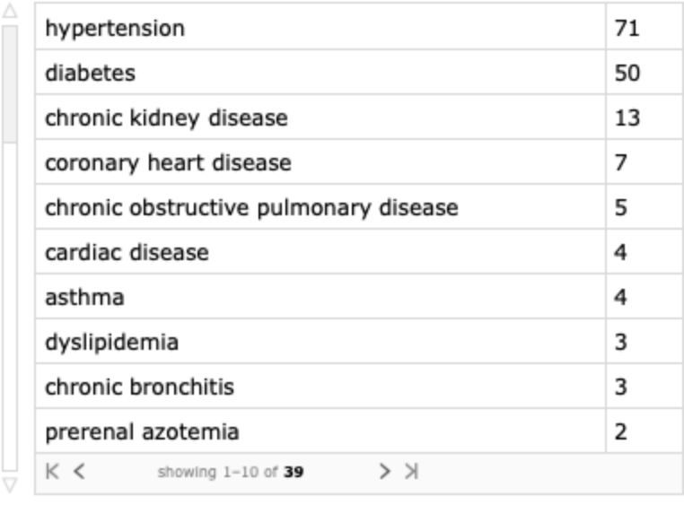This screenshot has width=684, height=531.
Task: Select the coronary heart disease cell
Action: pyautogui.click(x=168, y=162)
